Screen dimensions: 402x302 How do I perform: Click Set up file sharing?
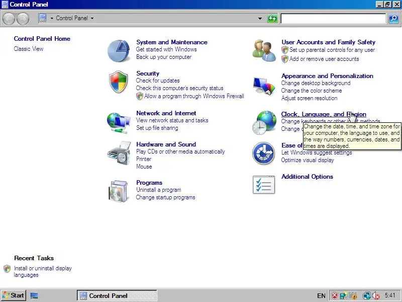click(157, 128)
